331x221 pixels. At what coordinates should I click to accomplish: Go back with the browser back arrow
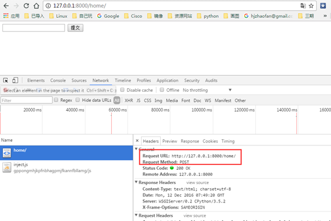point(6,6)
